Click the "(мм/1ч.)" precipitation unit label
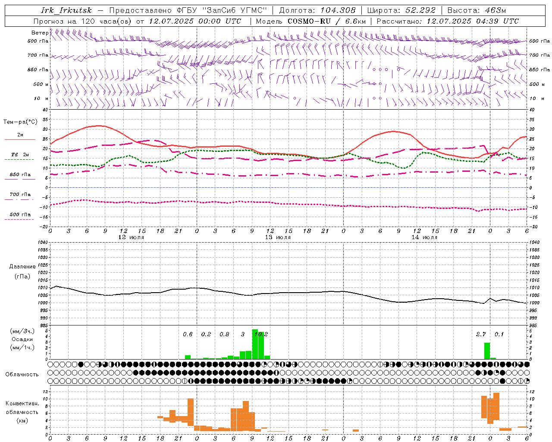Image resolution: width=552 pixels, height=442 pixels. [22, 347]
